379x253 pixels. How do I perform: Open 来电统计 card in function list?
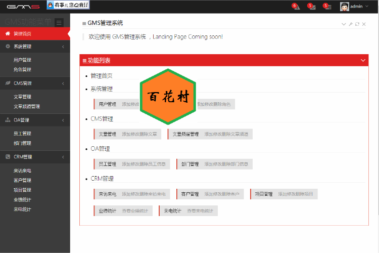pos(188,211)
